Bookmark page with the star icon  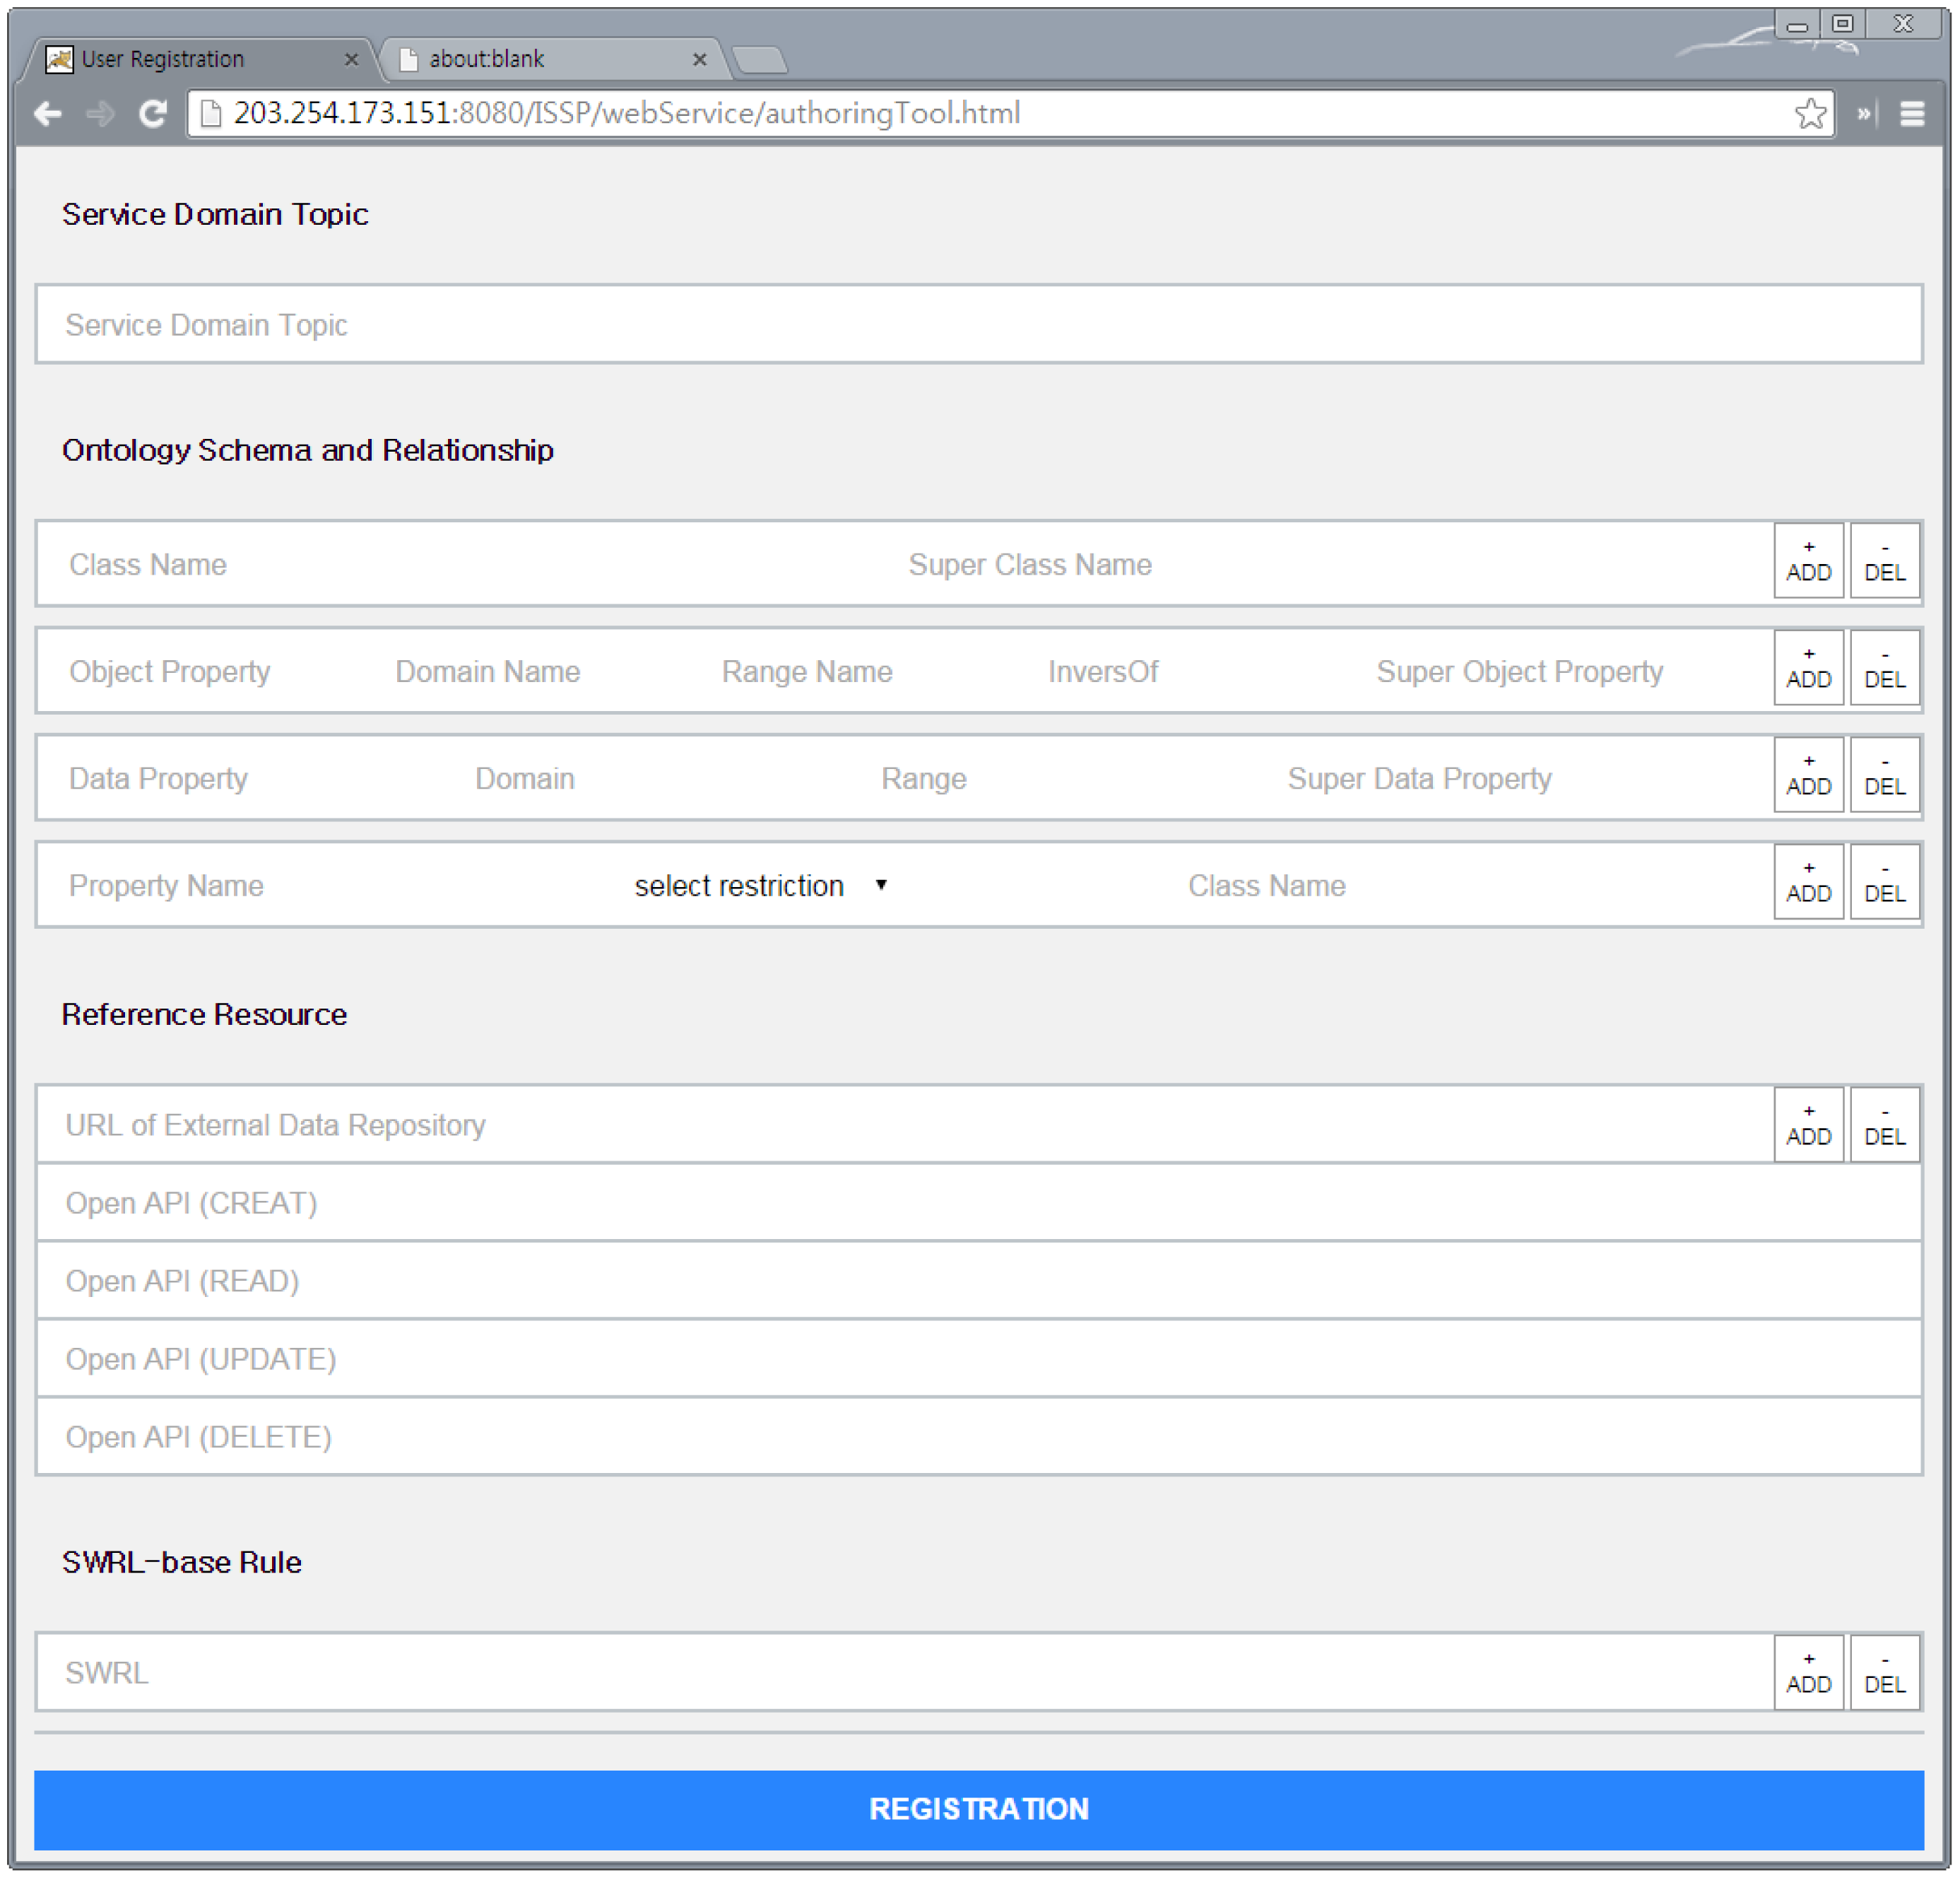pyautogui.click(x=1809, y=114)
